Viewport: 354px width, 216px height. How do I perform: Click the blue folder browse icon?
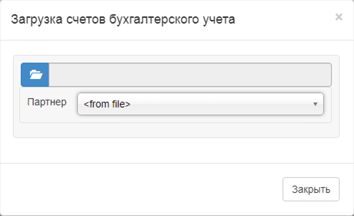pyautogui.click(x=35, y=75)
